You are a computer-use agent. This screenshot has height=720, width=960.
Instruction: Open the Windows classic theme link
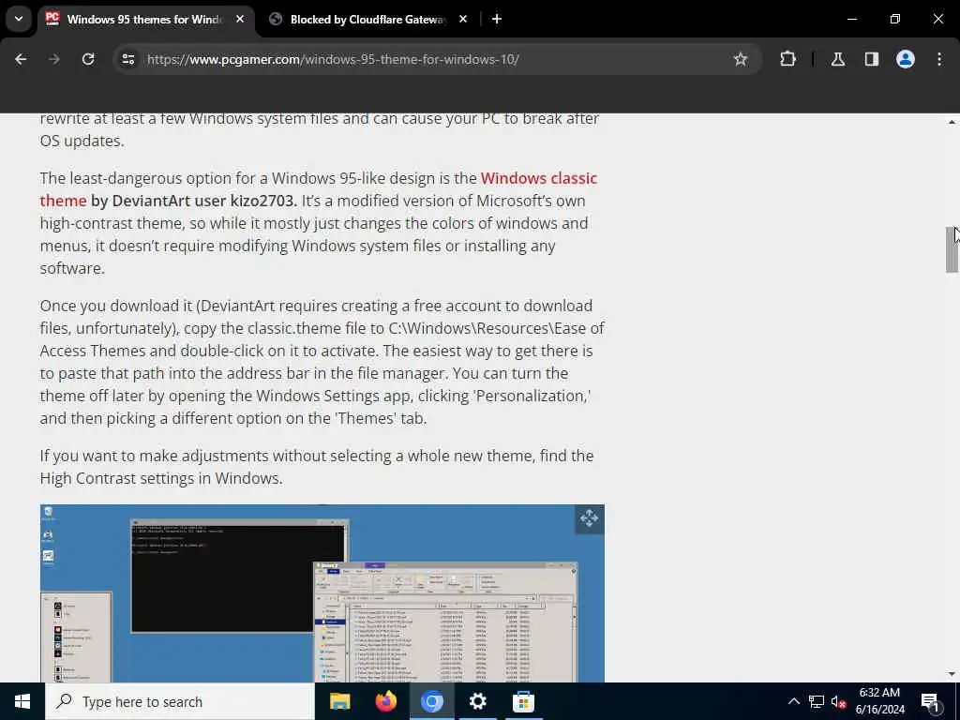point(319,189)
